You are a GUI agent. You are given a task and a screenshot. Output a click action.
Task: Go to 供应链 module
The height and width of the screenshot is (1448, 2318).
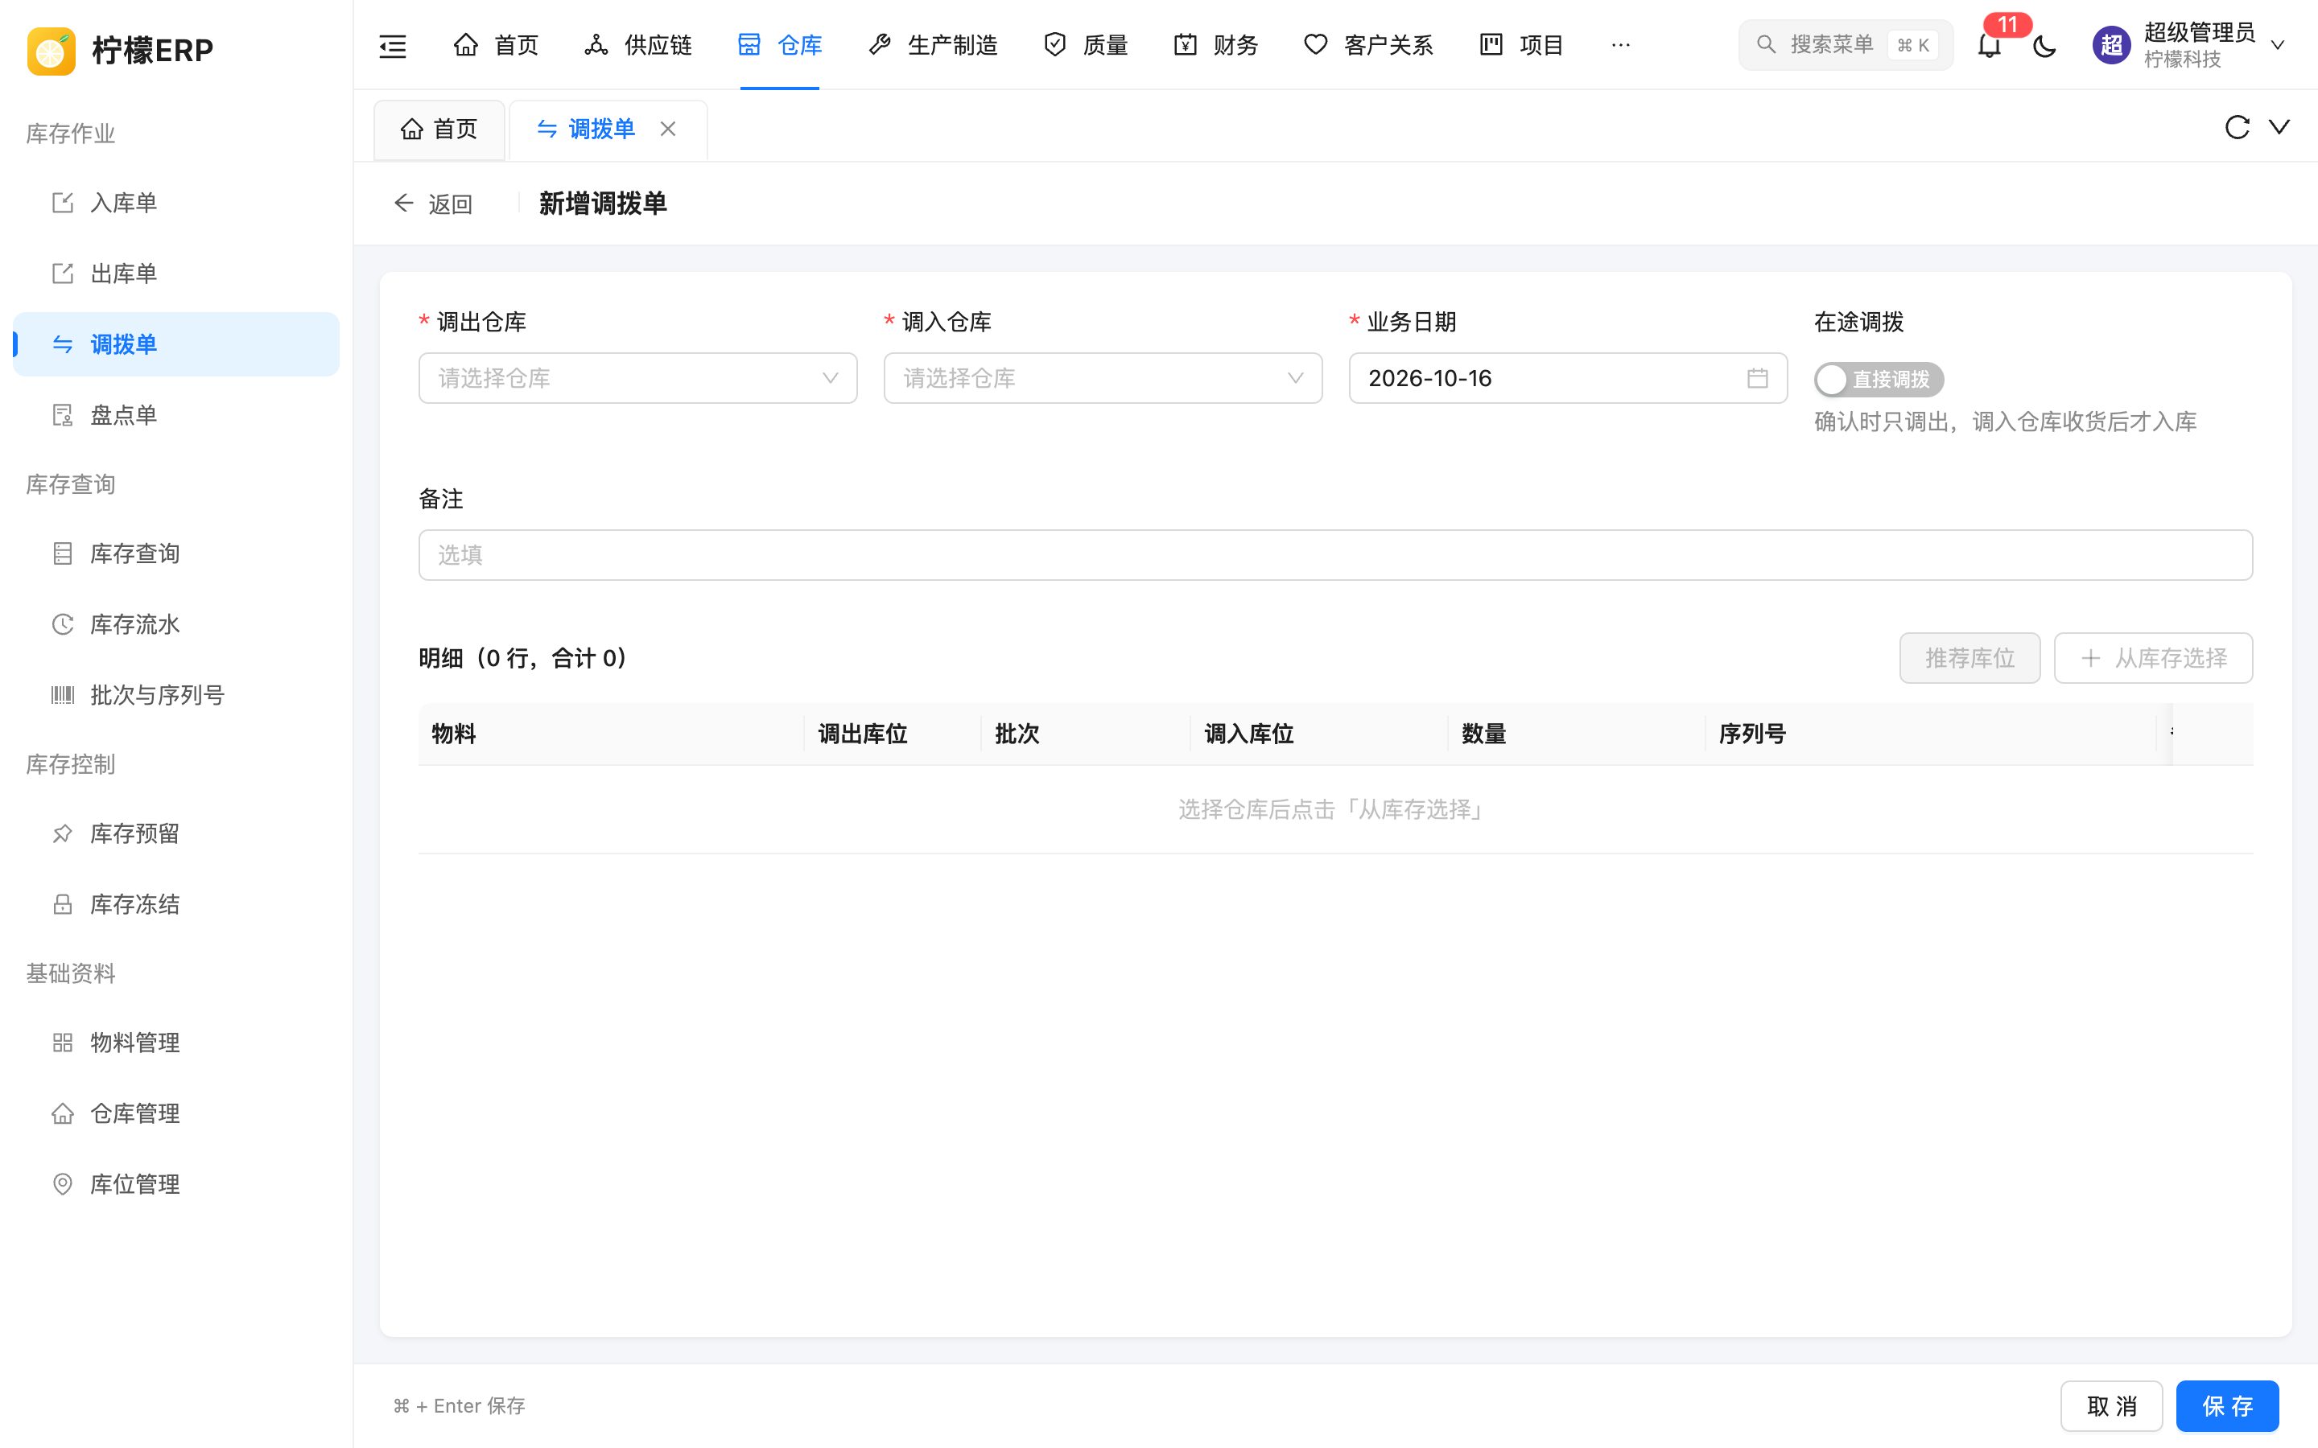[x=638, y=45]
